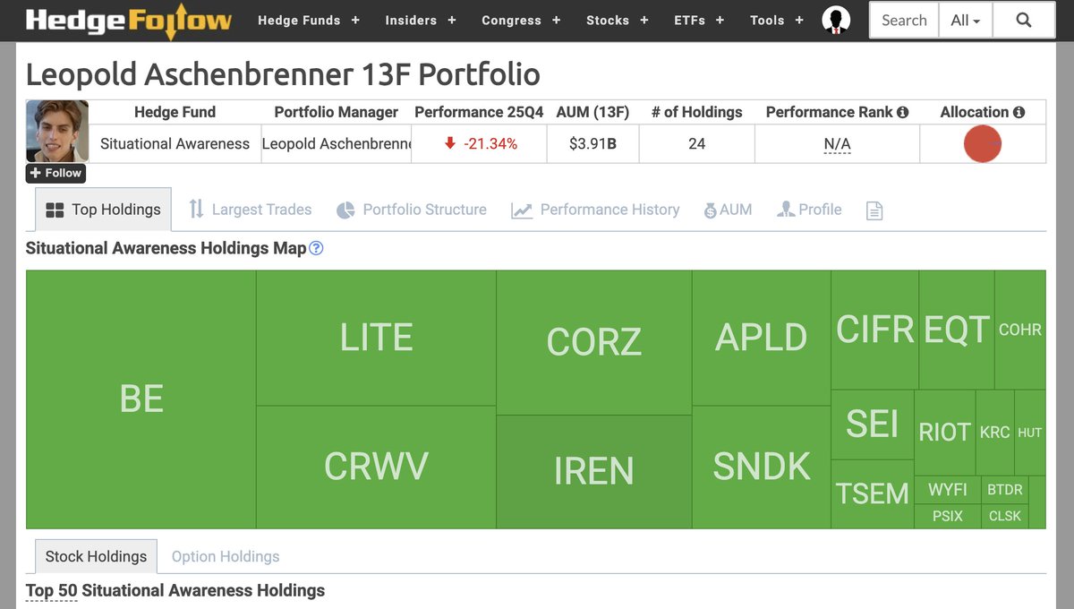
Task: Expand the Hedge Funds menu
Action: coord(309,20)
